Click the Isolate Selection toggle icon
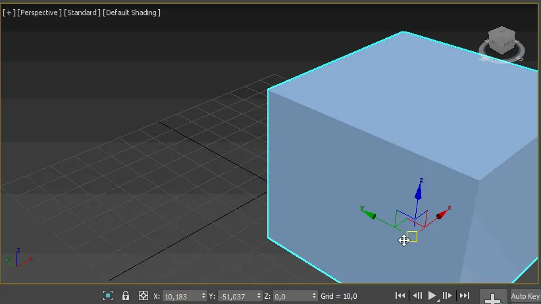Viewport: 541px width, 304px height. tap(108, 296)
